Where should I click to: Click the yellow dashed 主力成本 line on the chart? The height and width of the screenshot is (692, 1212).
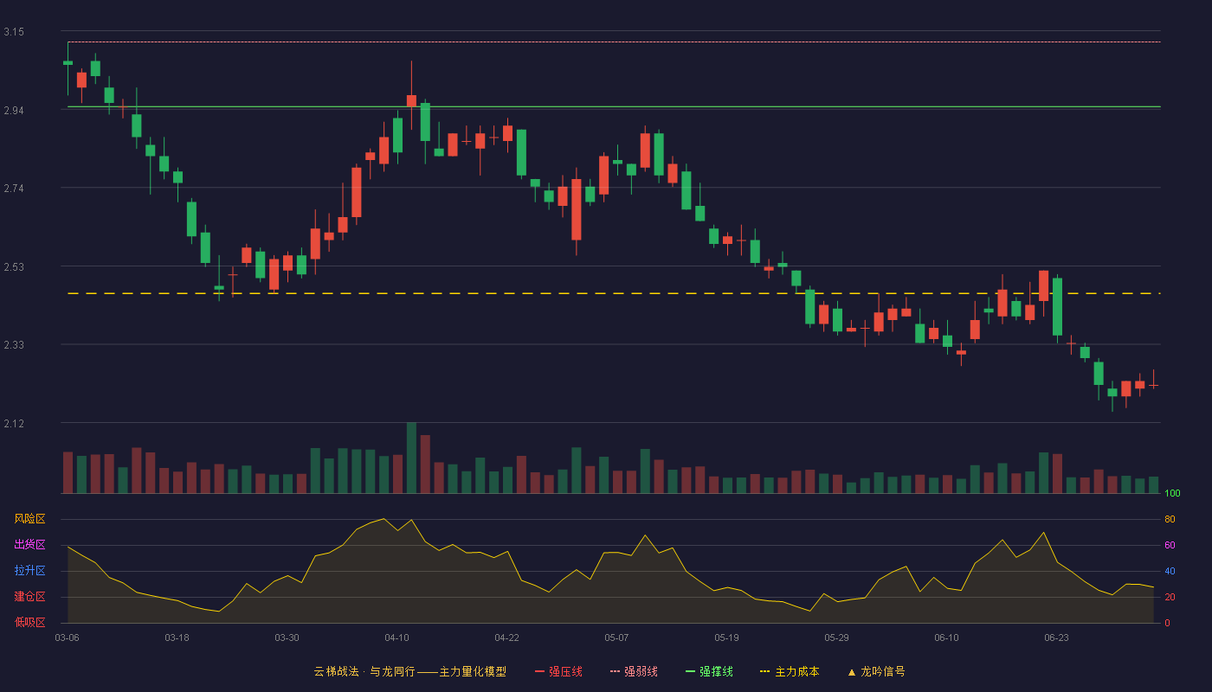coord(614,294)
